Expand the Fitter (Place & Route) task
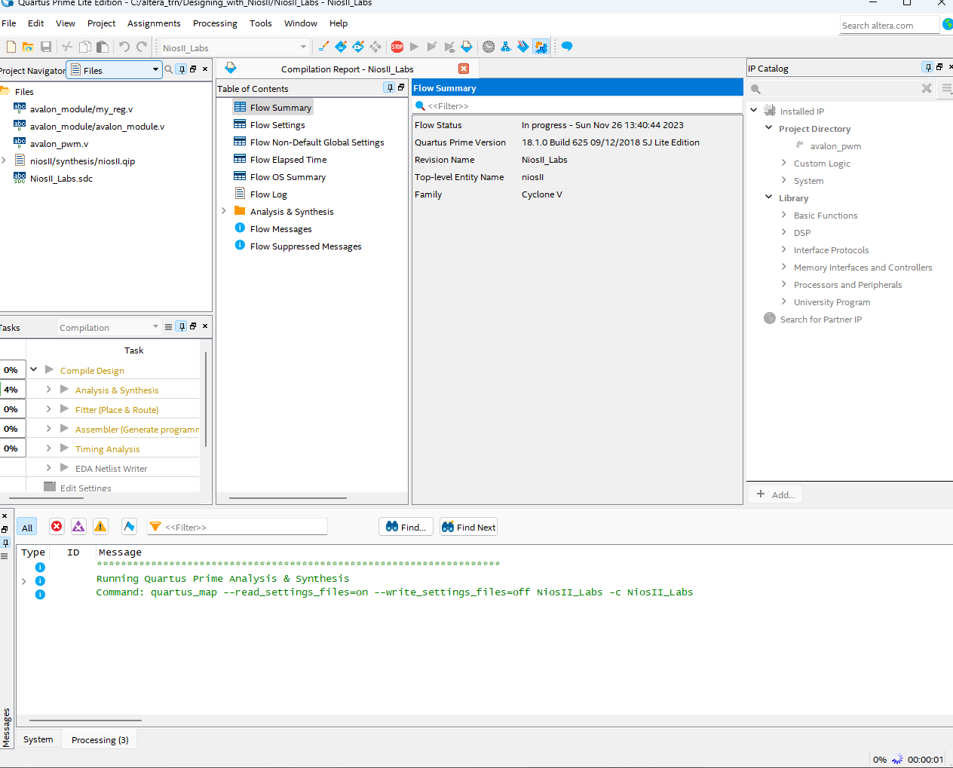Viewport: 953px width, 768px height. pos(49,408)
